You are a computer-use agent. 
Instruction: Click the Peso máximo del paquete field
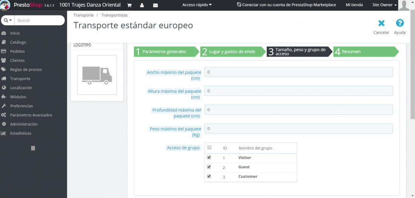[x=298, y=129]
